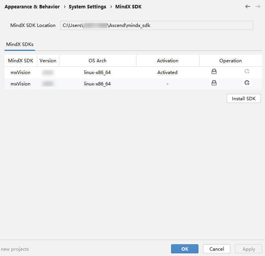Open Appearance & Behavior breadcrumb
Viewport: 265px width, 256px height.
(x=32, y=7)
